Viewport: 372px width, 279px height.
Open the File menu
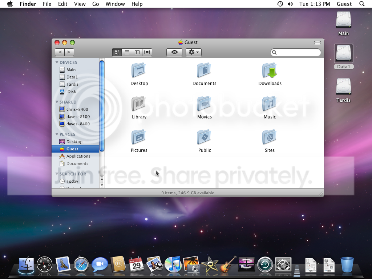pos(47,4)
